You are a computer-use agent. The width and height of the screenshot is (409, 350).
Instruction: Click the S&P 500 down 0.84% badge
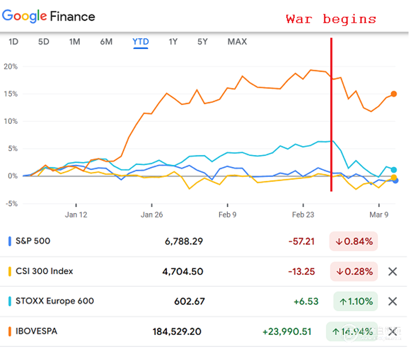[353, 241]
